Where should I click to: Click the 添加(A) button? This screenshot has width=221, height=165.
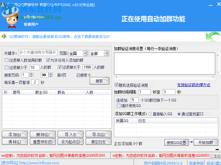click(x=15, y=134)
